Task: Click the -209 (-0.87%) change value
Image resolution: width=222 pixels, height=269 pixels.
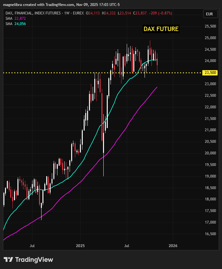Action: click(160, 13)
